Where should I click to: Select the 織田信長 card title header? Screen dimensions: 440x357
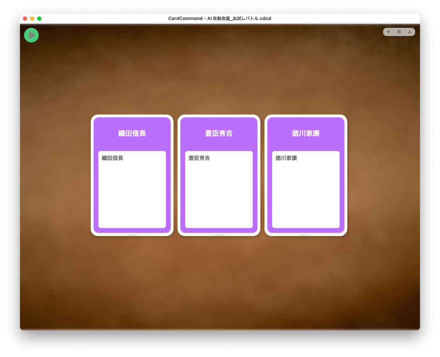[x=132, y=133]
